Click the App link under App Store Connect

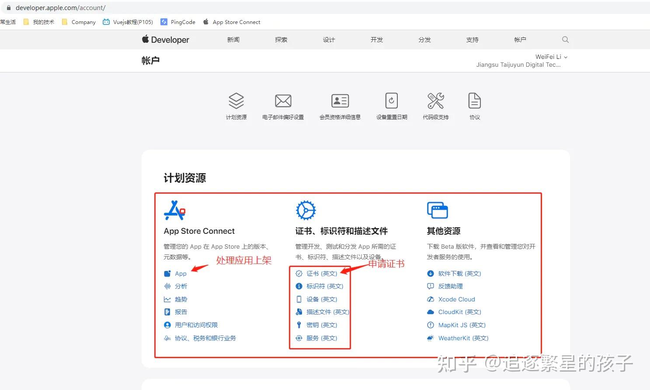(181, 274)
